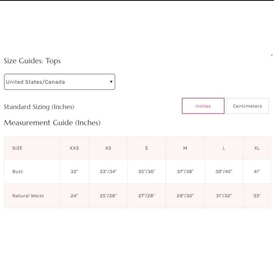Click the Natural Waist row label
This screenshot has width=274, height=274.
click(x=28, y=196)
